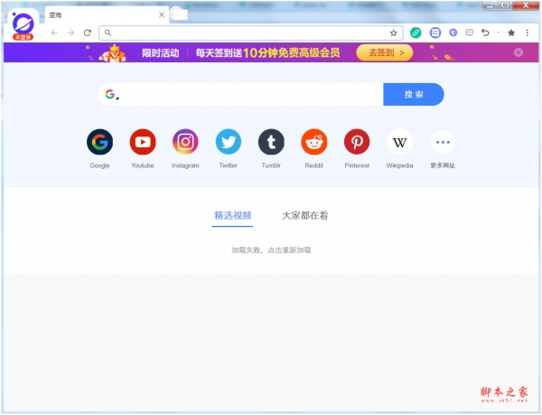Dismiss the purple promotion banner
Image resolution: width=542 pixels, height=415 pixels.
(519, 52)
